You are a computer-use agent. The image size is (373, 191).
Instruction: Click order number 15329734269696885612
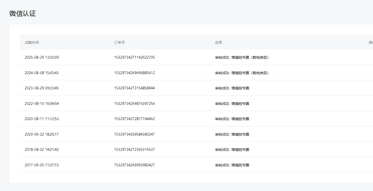coord(135,73)
